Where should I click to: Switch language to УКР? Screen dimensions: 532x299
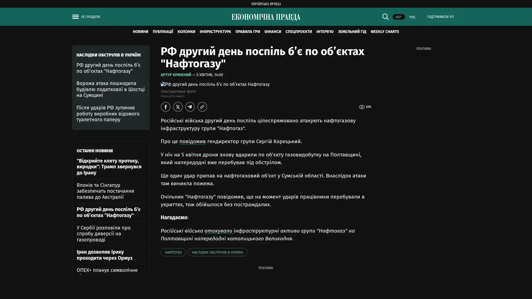[x=398, y=17]
